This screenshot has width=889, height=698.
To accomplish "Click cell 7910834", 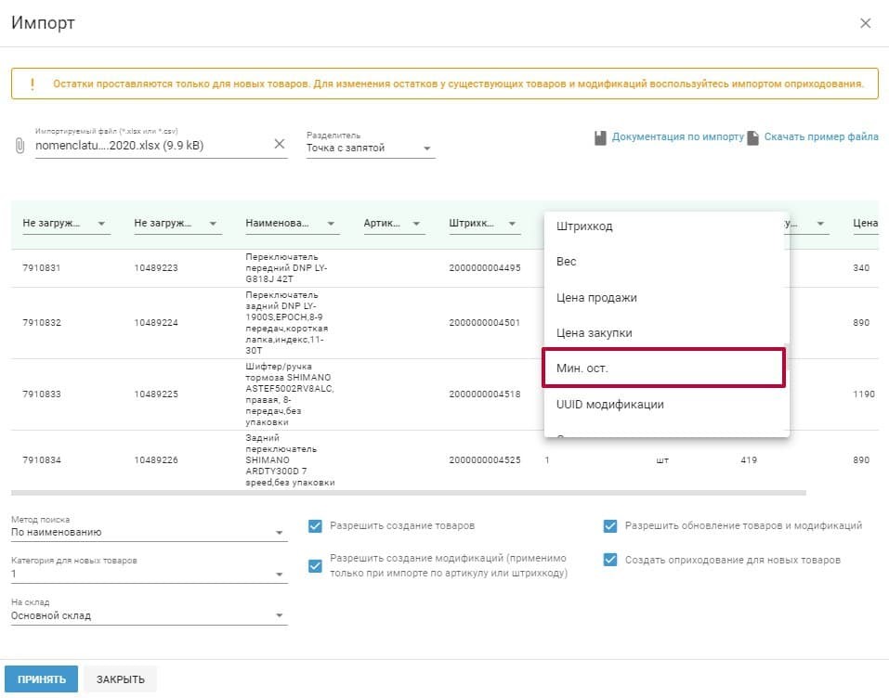I will coord(42,460).
